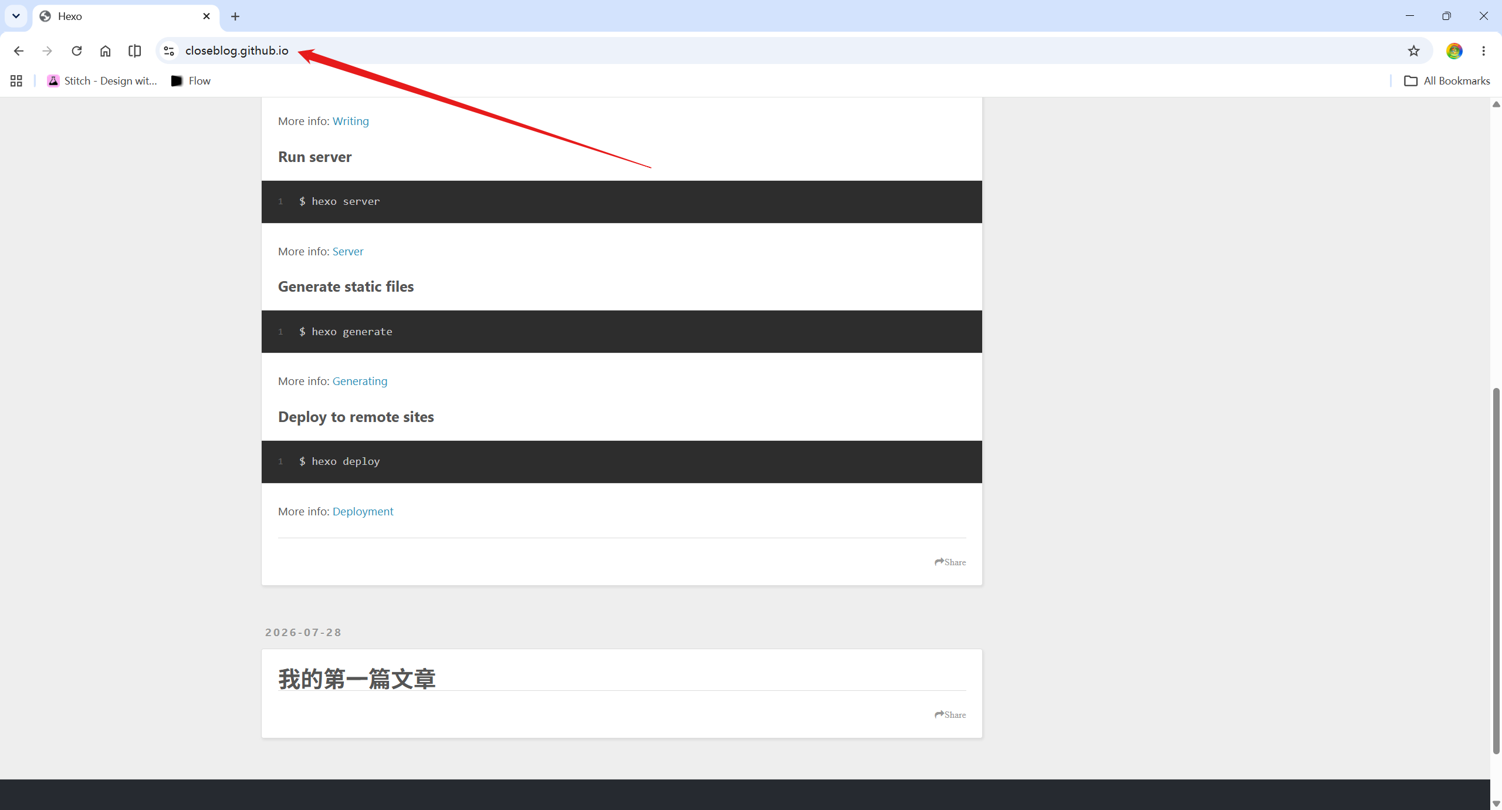Click the vertical page scrollbar thumb
The height and width of the screenshot is (810, 1502).
coord(1496,571)
